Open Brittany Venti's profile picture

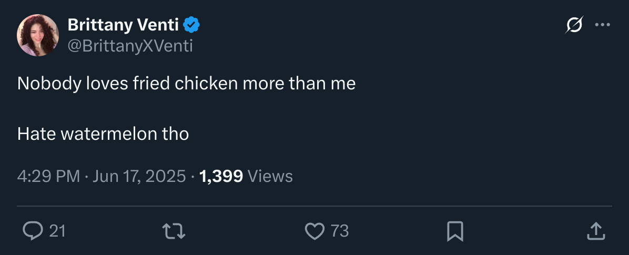[x=37, y=35]
